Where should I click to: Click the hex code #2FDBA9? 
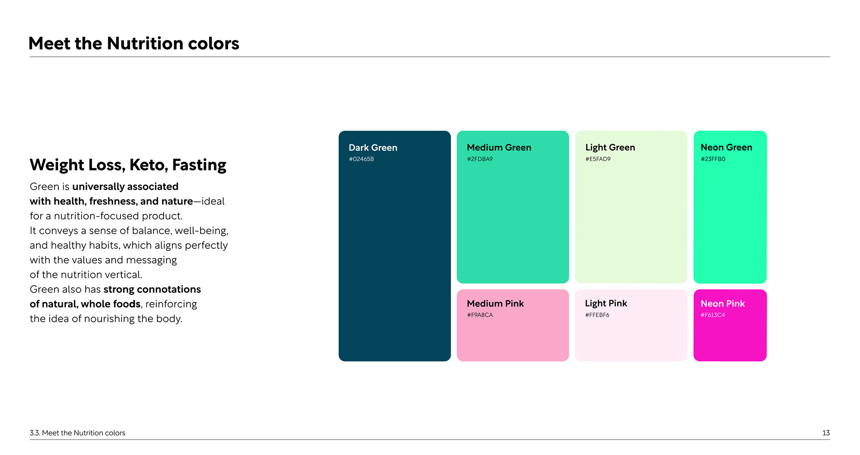click(480, 159)
